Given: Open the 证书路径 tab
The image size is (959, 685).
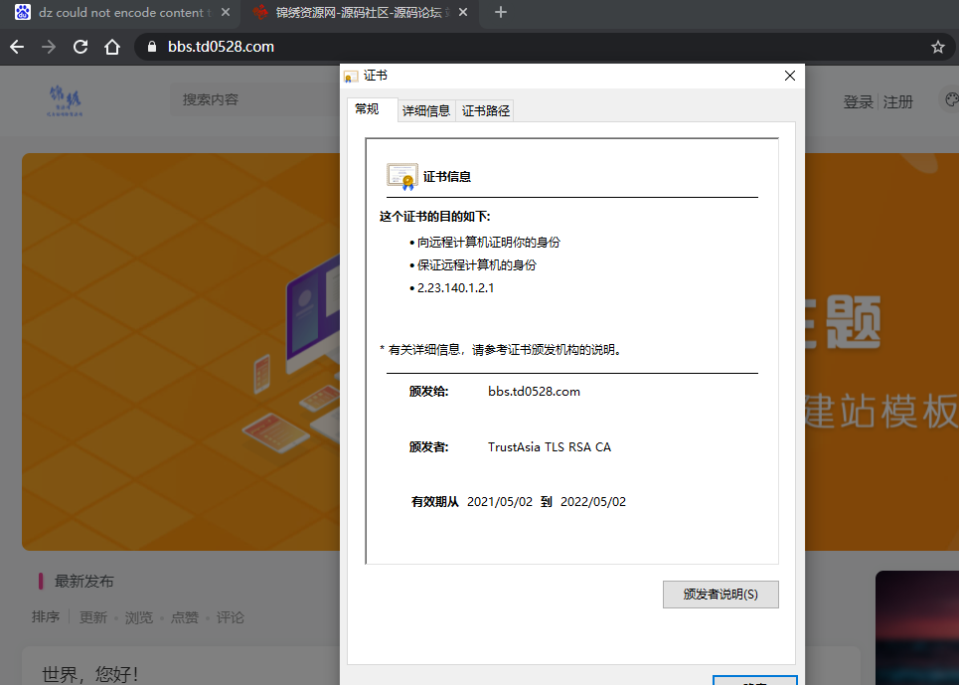Looking at the screenshot, I should click(x=486, y=110).
